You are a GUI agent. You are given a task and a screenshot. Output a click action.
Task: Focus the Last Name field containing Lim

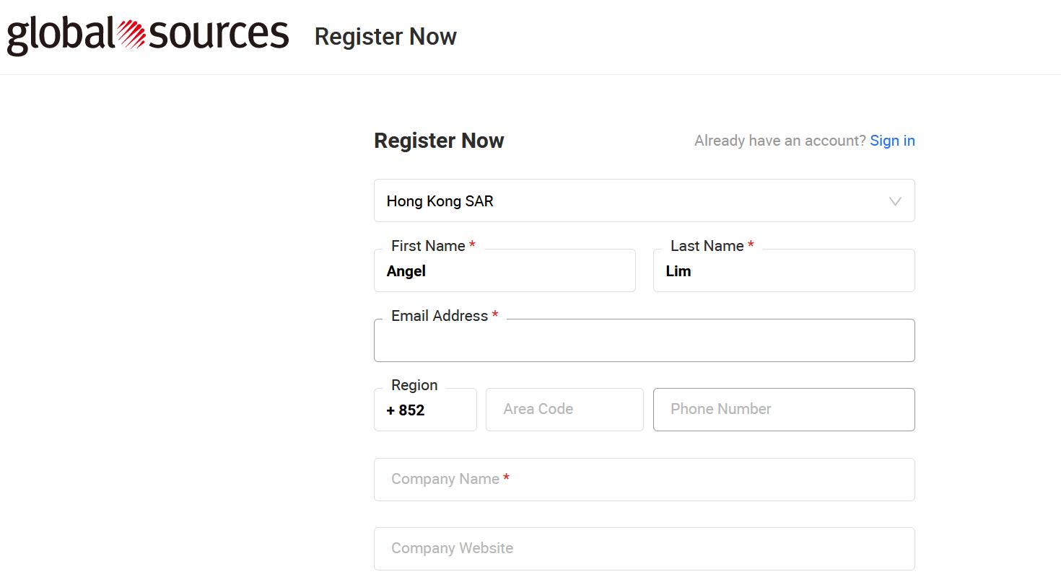(784, 272)
